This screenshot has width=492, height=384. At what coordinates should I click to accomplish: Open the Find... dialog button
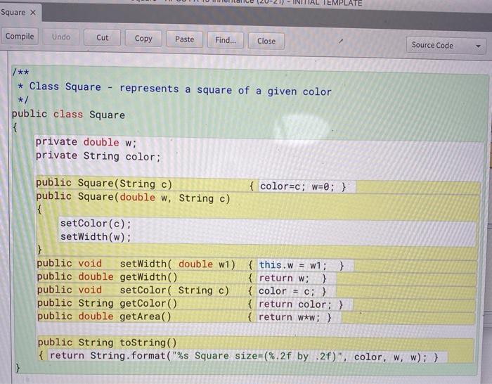pos(226,40)
